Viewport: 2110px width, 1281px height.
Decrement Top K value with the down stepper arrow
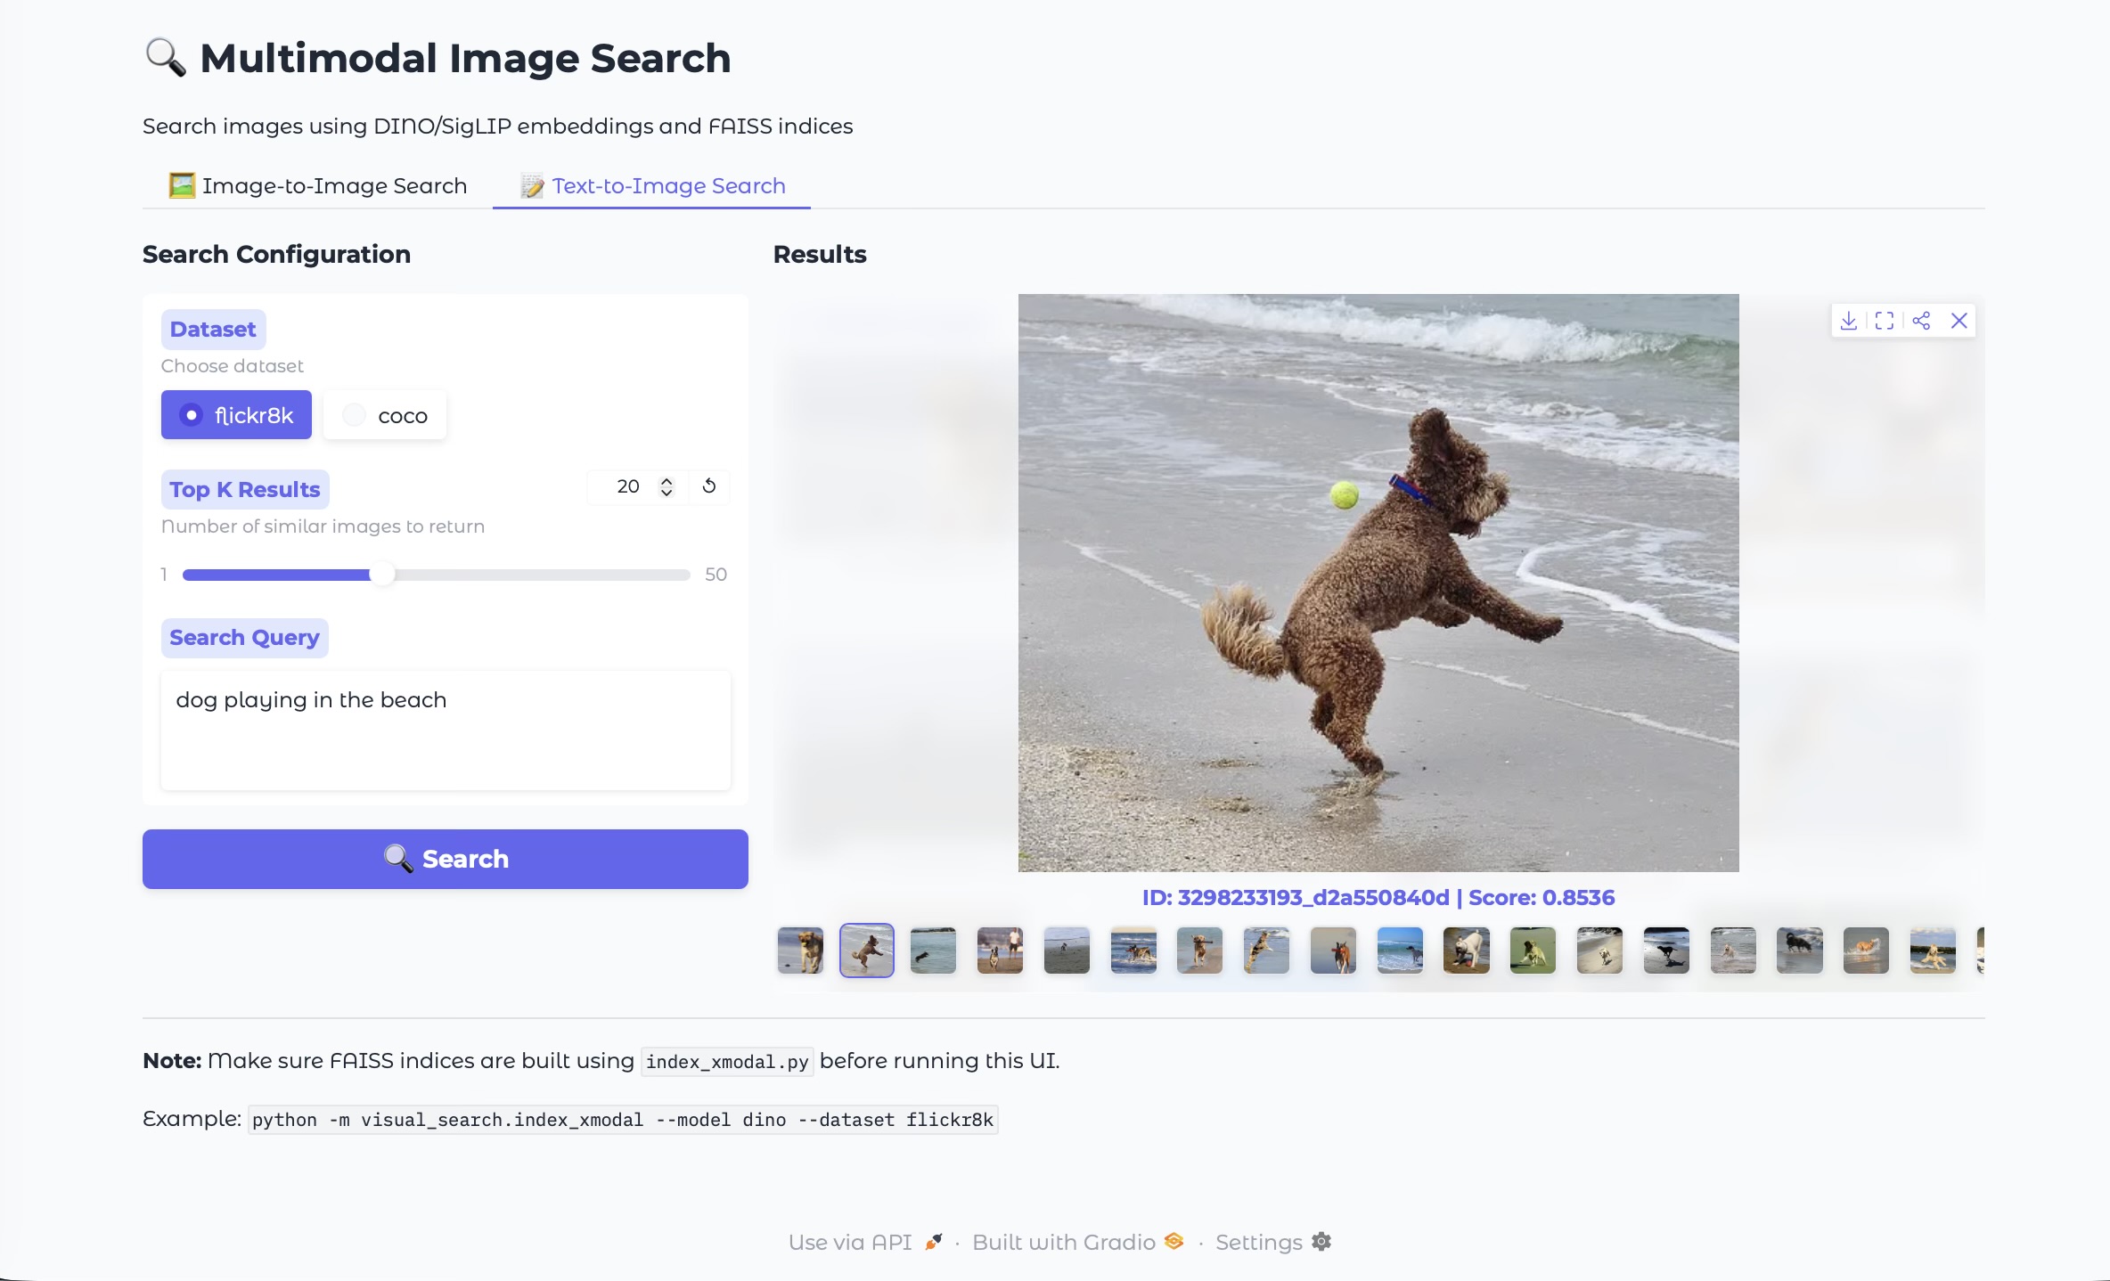point(667,493)
